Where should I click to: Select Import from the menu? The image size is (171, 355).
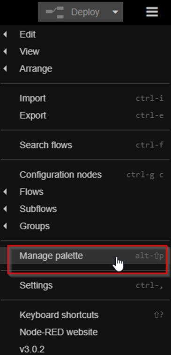pos(85,98)
